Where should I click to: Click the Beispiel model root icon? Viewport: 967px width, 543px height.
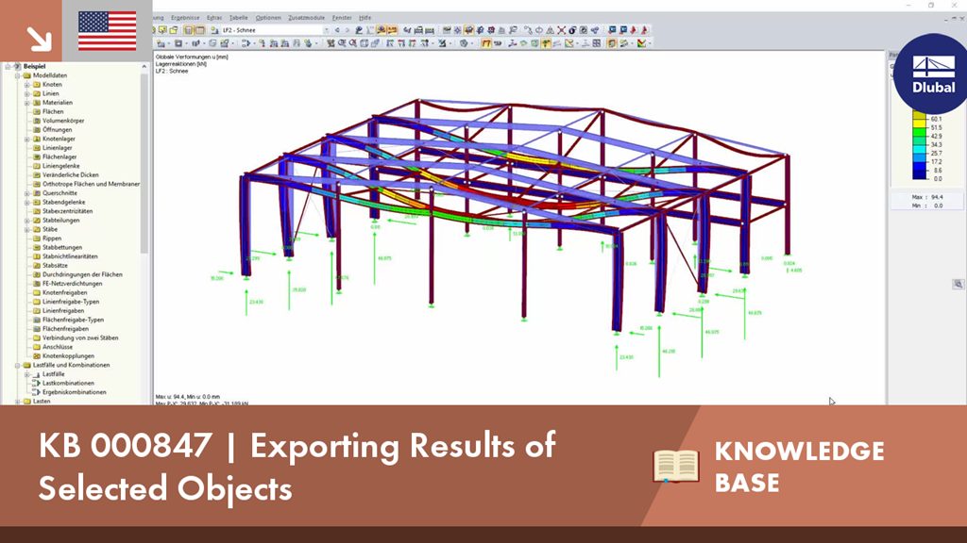pyautogui.click(x=17, y=66)
